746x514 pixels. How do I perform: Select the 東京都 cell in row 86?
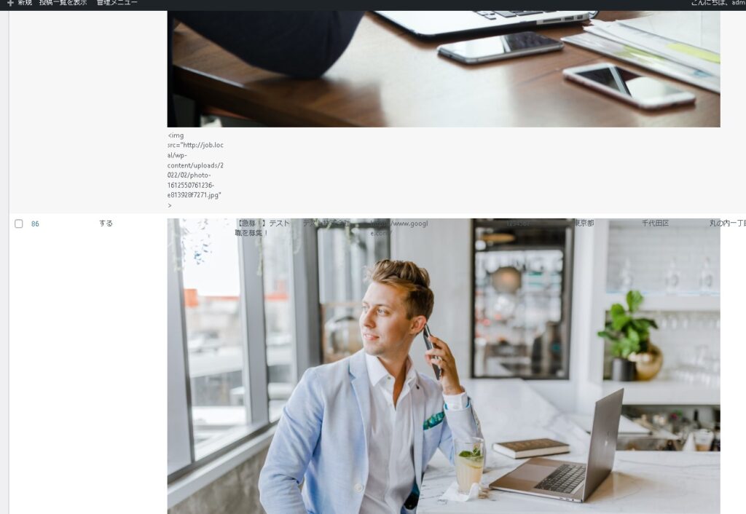click(x=584, y=223)
